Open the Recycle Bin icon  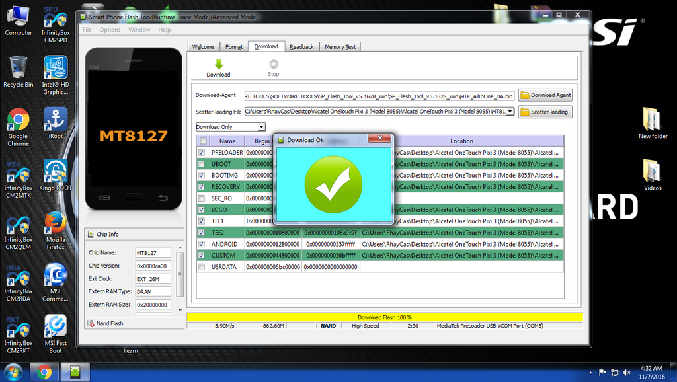pos(18,69)
